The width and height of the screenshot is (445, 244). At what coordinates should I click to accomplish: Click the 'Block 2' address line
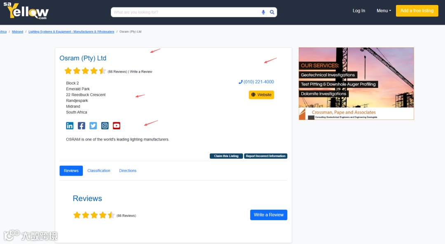73,83
